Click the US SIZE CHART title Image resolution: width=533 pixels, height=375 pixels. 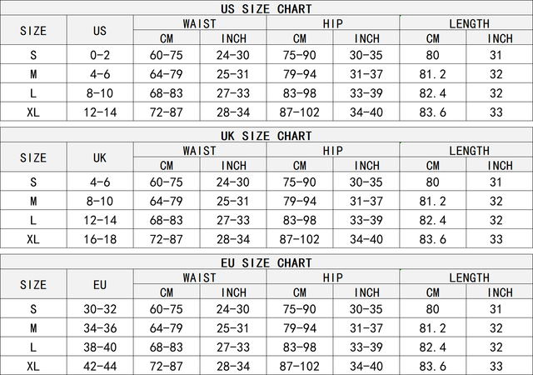(x=266, y=8)
